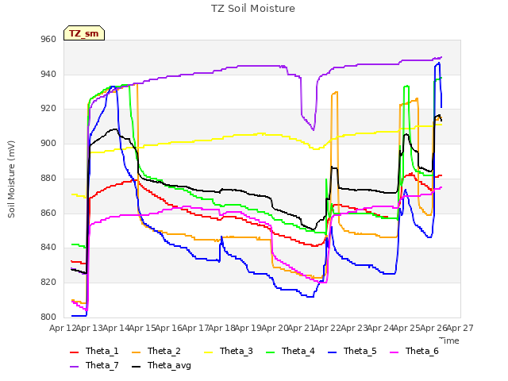Click the Soil Moisture (mV) axis label
The height and width of the screenshot is (381, 508).
11,179
